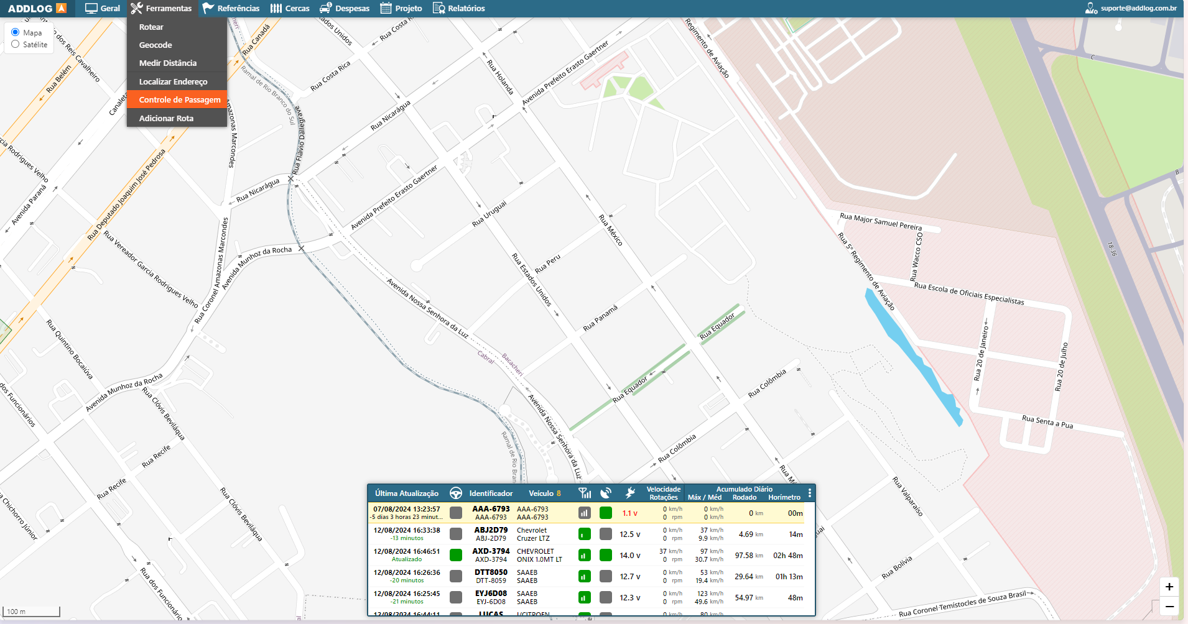Click the power plug voltage header icon
Screen dimensions: 1188x624
(x=630, y=493)
